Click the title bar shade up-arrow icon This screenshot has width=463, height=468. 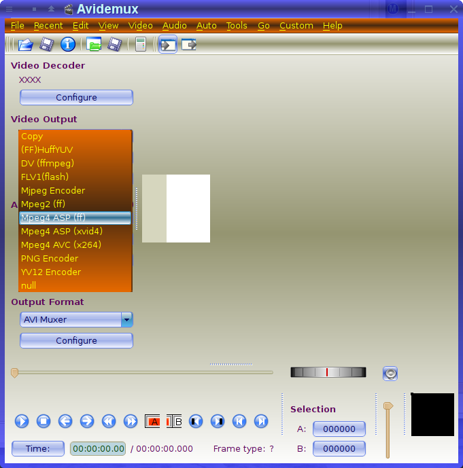click(52, 9)
